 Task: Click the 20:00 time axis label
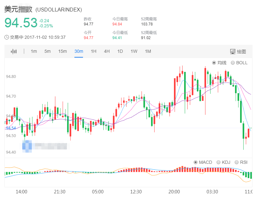(174, 192)
